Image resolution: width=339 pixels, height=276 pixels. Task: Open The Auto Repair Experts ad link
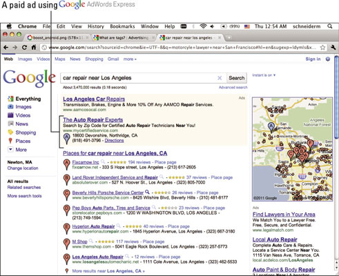click(x=93, y=120)
